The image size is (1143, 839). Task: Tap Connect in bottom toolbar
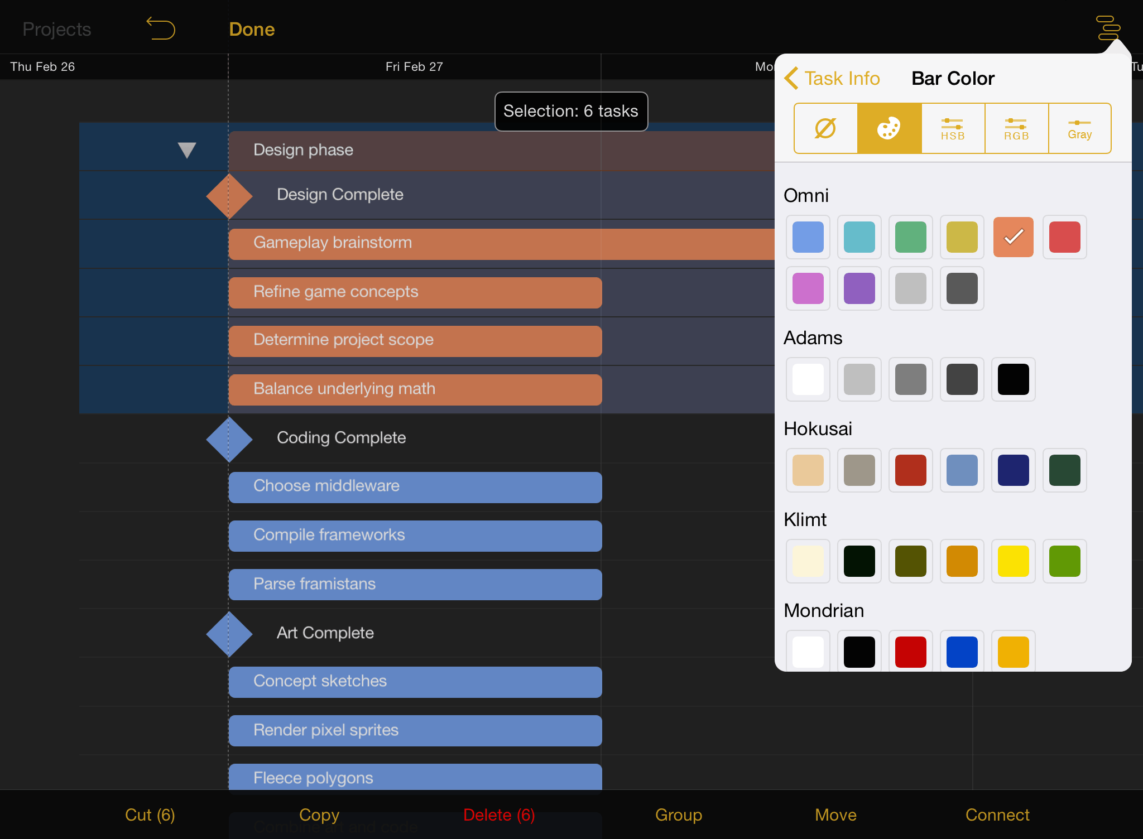(x=997, y=814)
